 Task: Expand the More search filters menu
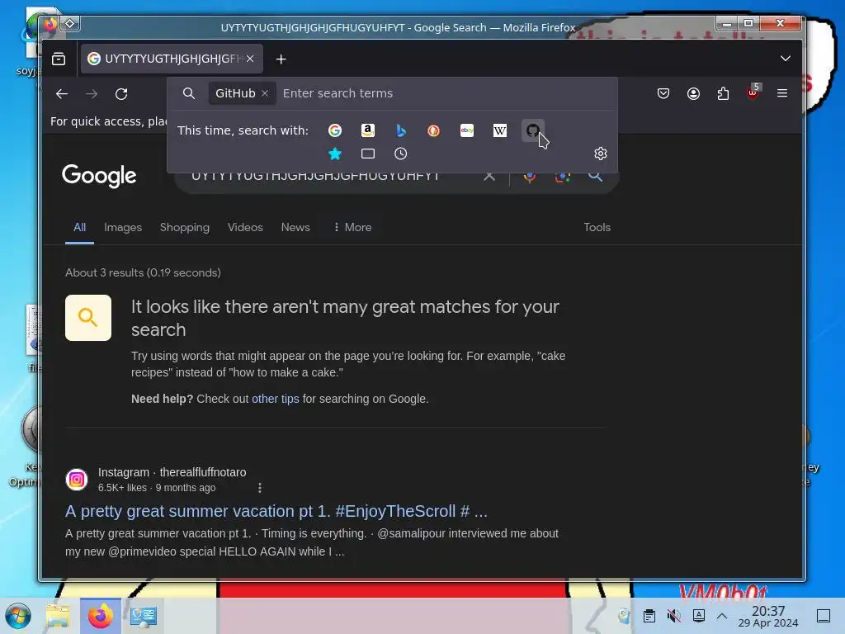click(352, 228)
